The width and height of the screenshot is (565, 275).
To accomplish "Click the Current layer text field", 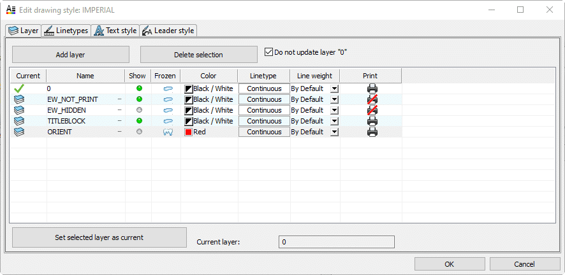I will [336, 242].
